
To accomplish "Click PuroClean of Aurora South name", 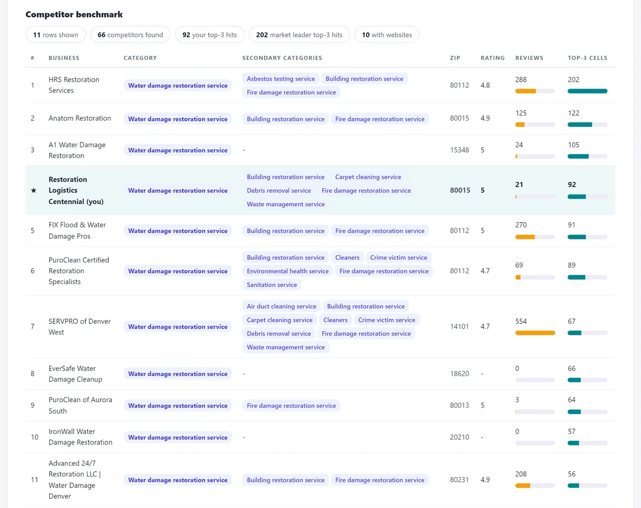I will click(x=80, y=406).
